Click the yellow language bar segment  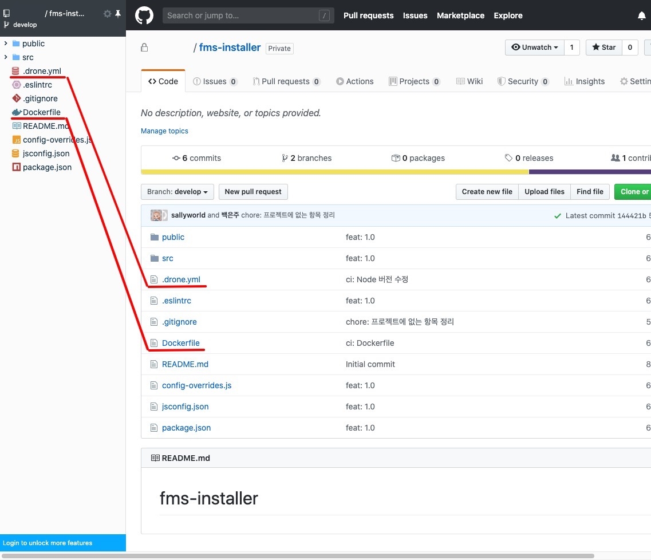point(334,172)
